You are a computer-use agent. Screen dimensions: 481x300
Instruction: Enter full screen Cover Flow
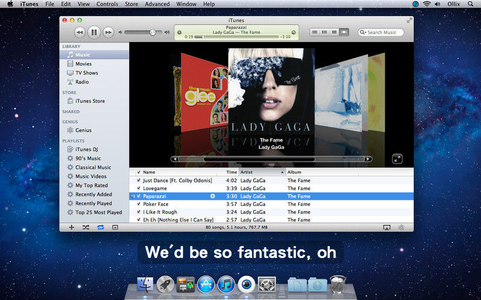tap(397, 159)
